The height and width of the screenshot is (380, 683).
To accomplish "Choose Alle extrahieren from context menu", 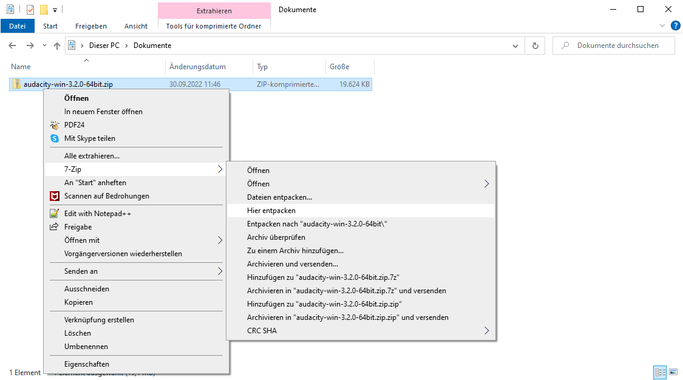I will coord(92,156).
